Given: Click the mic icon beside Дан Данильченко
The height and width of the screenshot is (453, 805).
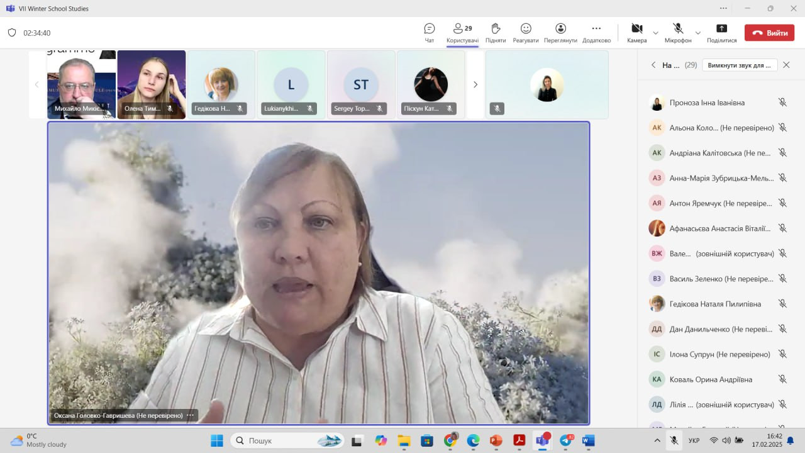Looking at the screenshot, I should [782, 328].
